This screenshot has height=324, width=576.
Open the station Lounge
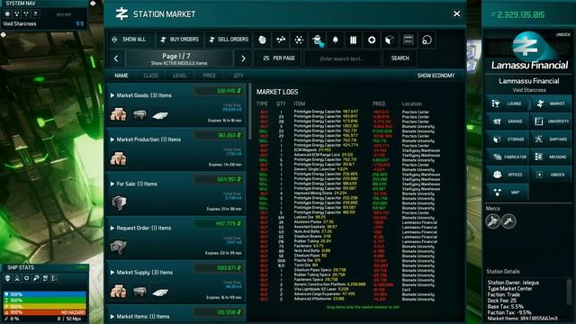(507, 103)
